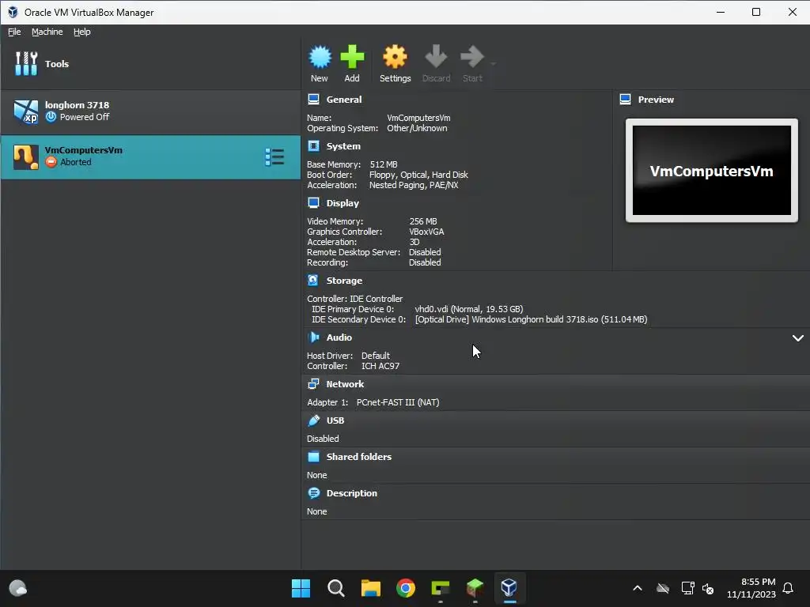The width and height of the screenshot is (810, 607).
Task: Click the VirtualBox cube taskbar icon
Action: 509,588
